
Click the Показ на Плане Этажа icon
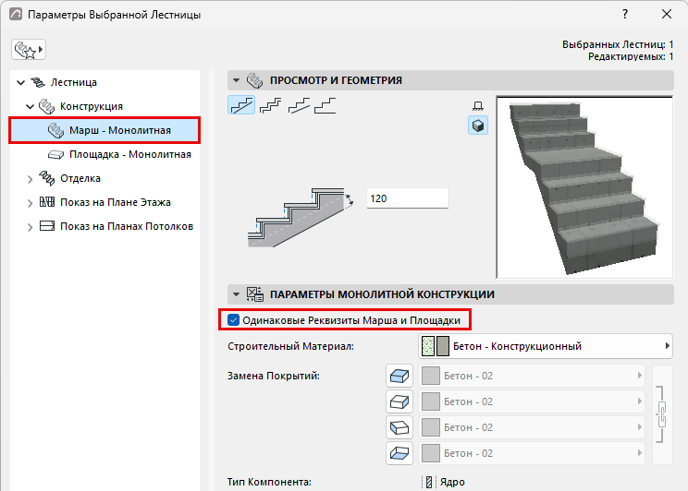click(47, 202)
